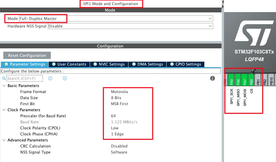The image size is (276, 162).
Task: Open the SPI Mode dropdown
Action: (x=116, y=19)
